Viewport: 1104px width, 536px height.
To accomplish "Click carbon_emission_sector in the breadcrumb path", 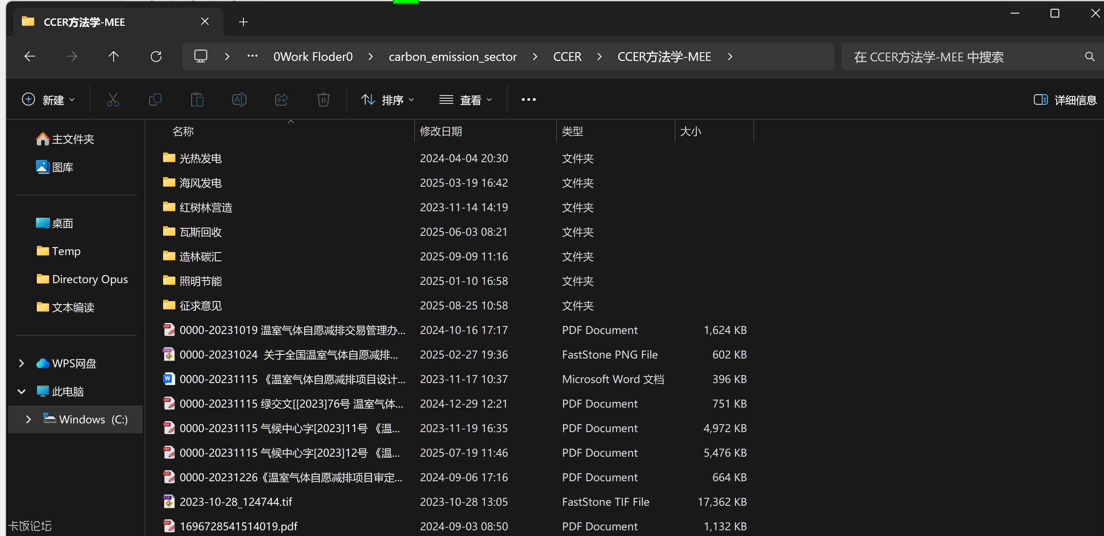I will pyautogui.click(x=452, y=57).
